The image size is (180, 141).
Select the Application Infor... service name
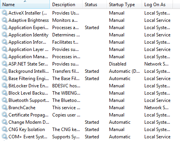(27, 42)
